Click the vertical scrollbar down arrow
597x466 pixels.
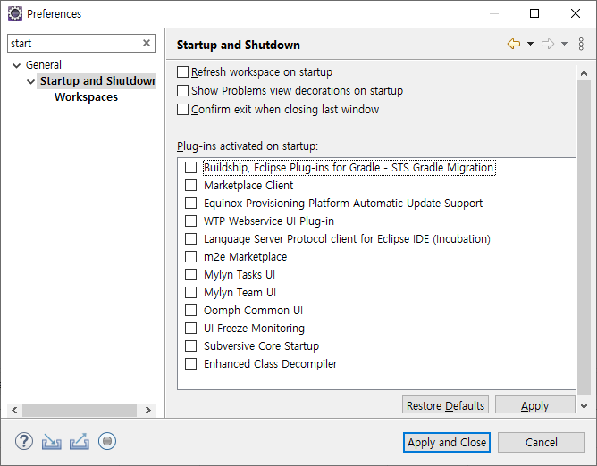[x=584, y=406]
